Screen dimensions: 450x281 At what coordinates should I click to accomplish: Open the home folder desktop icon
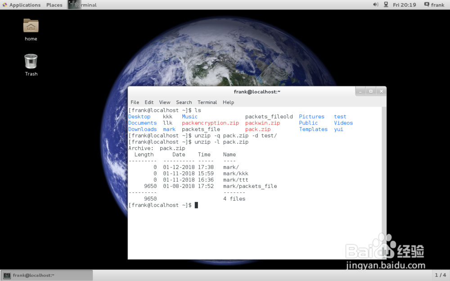pyautogui.click(x=31, y=30)
